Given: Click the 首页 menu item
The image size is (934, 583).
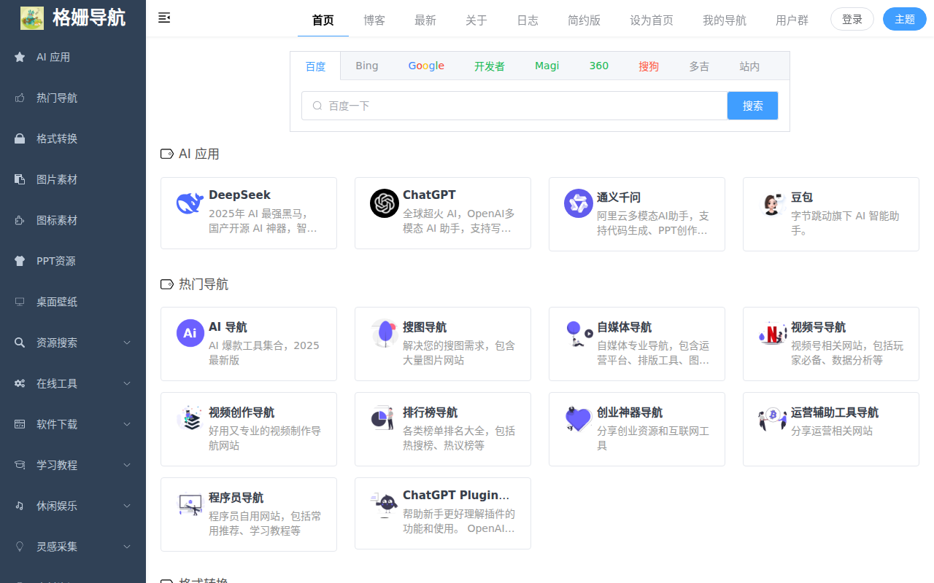Looking at the screenshot, I should 323,20.
